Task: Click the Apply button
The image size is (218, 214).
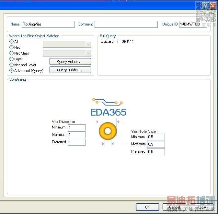Action: coord(201,207)
